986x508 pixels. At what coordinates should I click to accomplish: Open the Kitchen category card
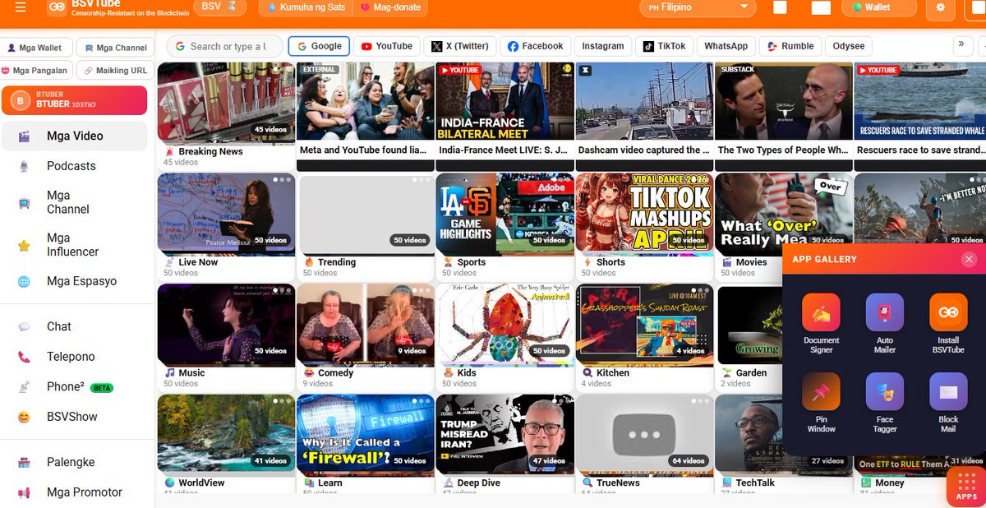(643, 337)
